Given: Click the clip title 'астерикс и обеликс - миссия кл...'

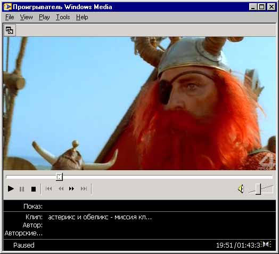Looking at the screenshot, I should coord(100,217).
